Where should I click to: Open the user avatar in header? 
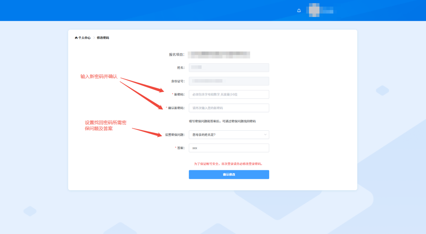pyautogui.click(x=314, y=10)
